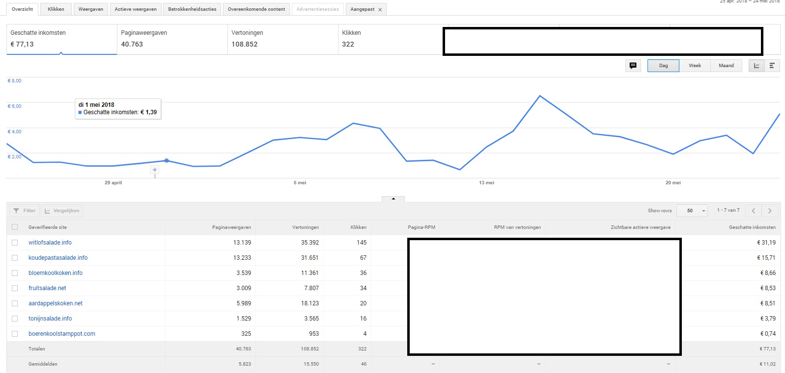Check the aardappelskoken.net row checkbox
The height and width of the screenshot is (373, 785).
coord(15,303)
